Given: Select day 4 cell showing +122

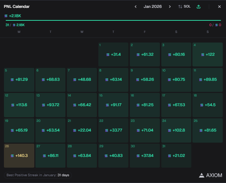Looking at the screenshot, I should 207,54.
